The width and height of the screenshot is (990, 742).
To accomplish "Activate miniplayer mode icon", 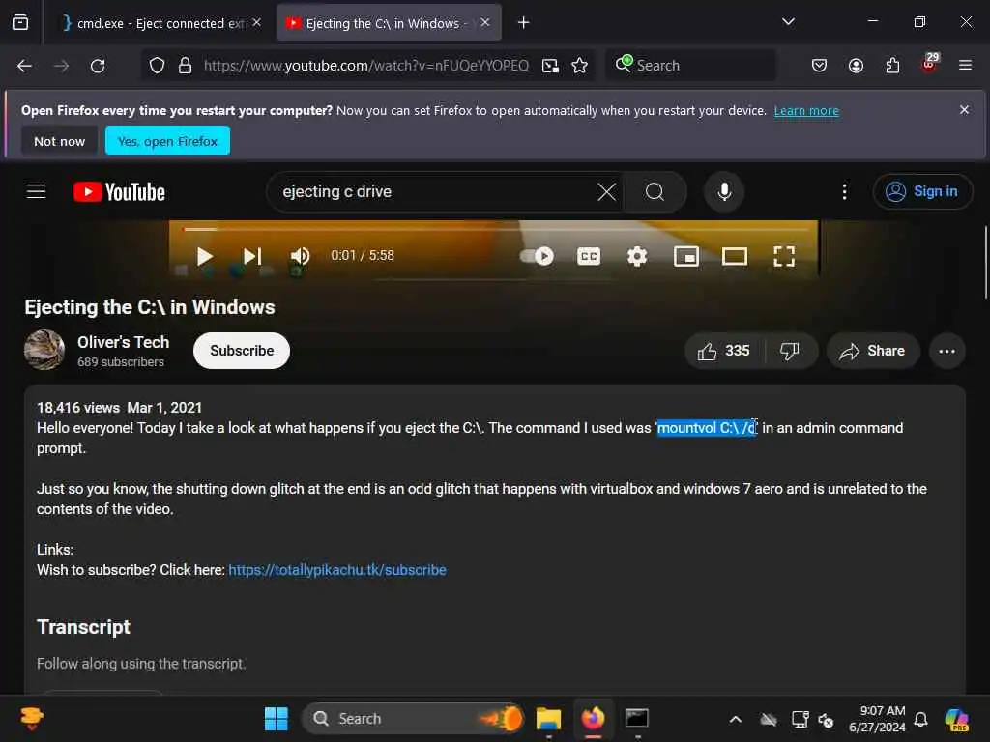I will 686,256.
